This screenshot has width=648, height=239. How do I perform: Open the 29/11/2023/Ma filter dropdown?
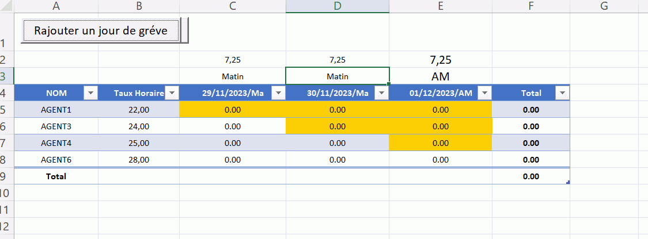pos(278,93)
